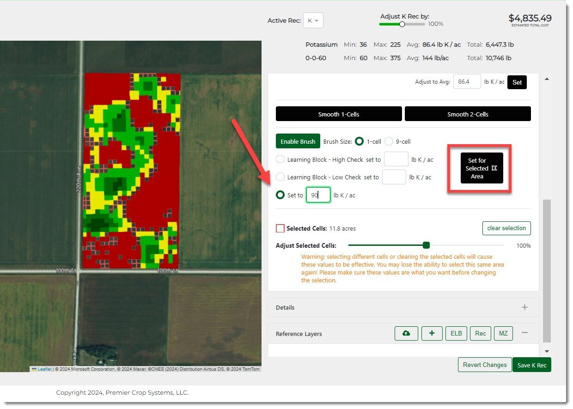
Task: Click Smooth 1-Cells button
Action: [x=338, y=114]
